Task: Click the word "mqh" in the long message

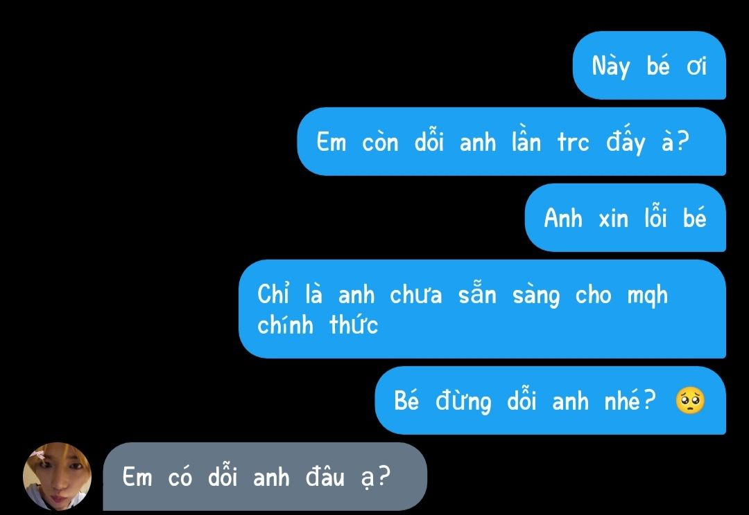Action: click(647, 296)
